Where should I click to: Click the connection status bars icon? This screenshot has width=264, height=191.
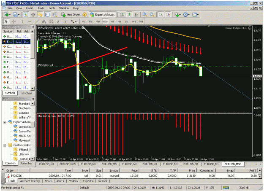click(x=226, y=188)
